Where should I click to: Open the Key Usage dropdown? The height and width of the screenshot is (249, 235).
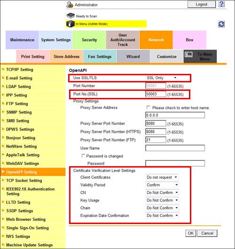point(162,200)
